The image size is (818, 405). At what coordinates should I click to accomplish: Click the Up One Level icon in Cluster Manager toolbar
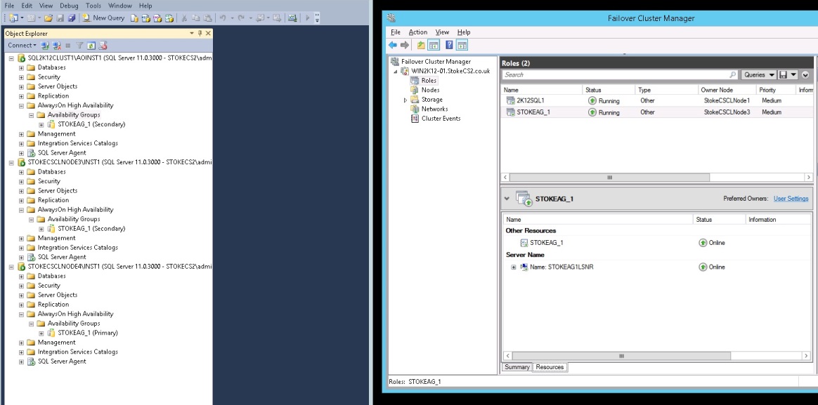click(x=420, y=45)
